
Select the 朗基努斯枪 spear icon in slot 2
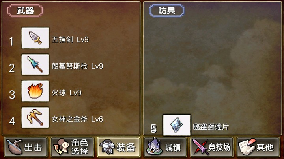tap(35, 64)
